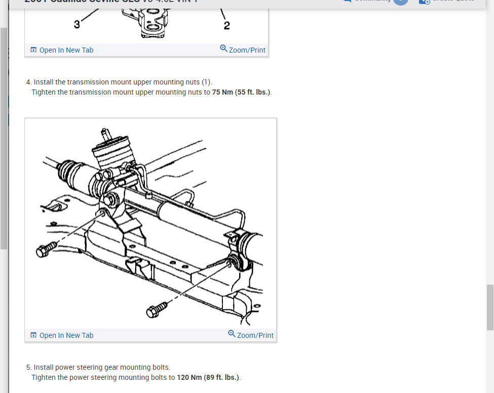Click the '75 Nm (55 ft. lbs.)' torque value
494x393 pixels.
click(x=241, y=92)
